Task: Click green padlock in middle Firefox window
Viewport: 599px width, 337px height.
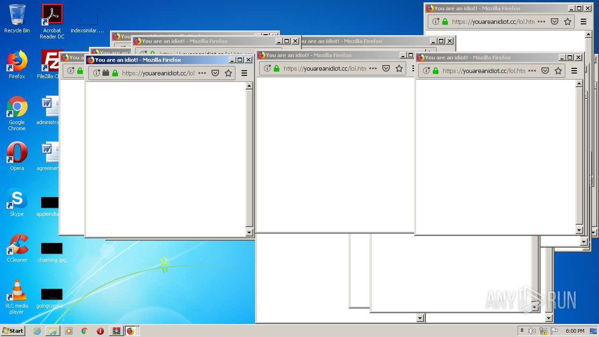Action: 277,68
